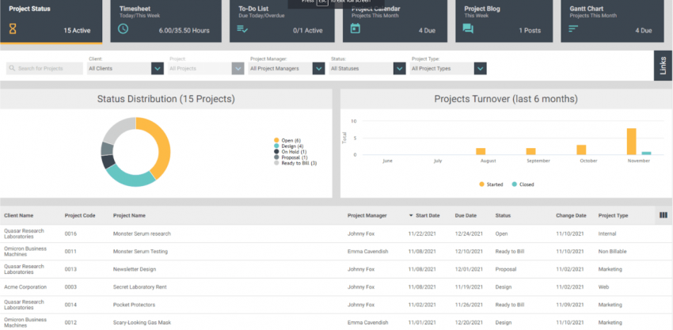Click the Project Status hourglass icon
Viewport: 673px width, 330px height.
click(x=13, y=29)
